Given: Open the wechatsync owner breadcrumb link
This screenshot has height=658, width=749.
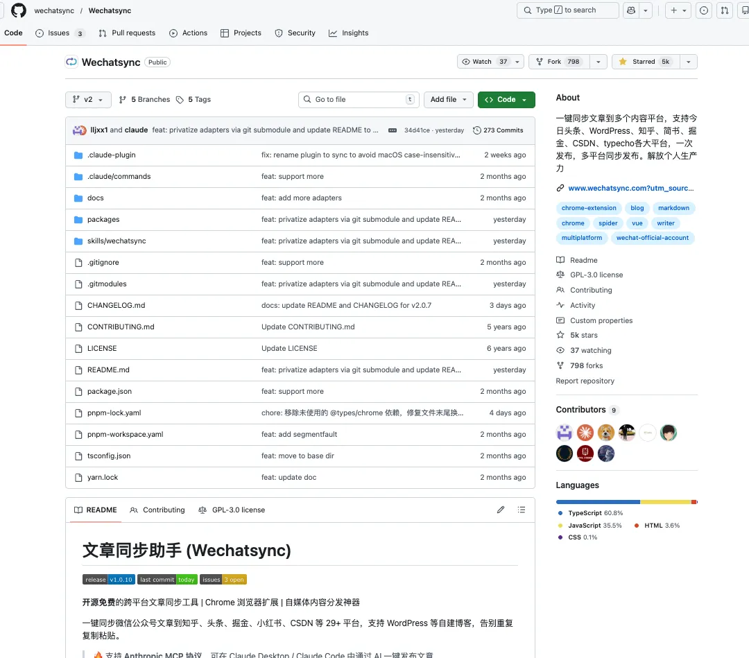Looking at the screenshot, I should coord(54,10).
